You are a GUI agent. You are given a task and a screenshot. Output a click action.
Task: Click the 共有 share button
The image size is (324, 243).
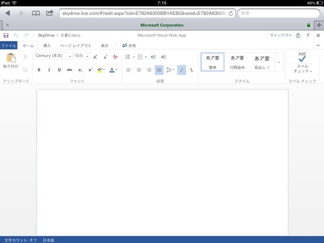pos(129,46)
